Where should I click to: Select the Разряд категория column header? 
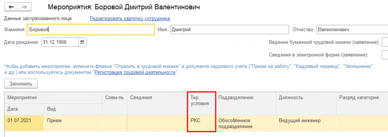[362, 103]
